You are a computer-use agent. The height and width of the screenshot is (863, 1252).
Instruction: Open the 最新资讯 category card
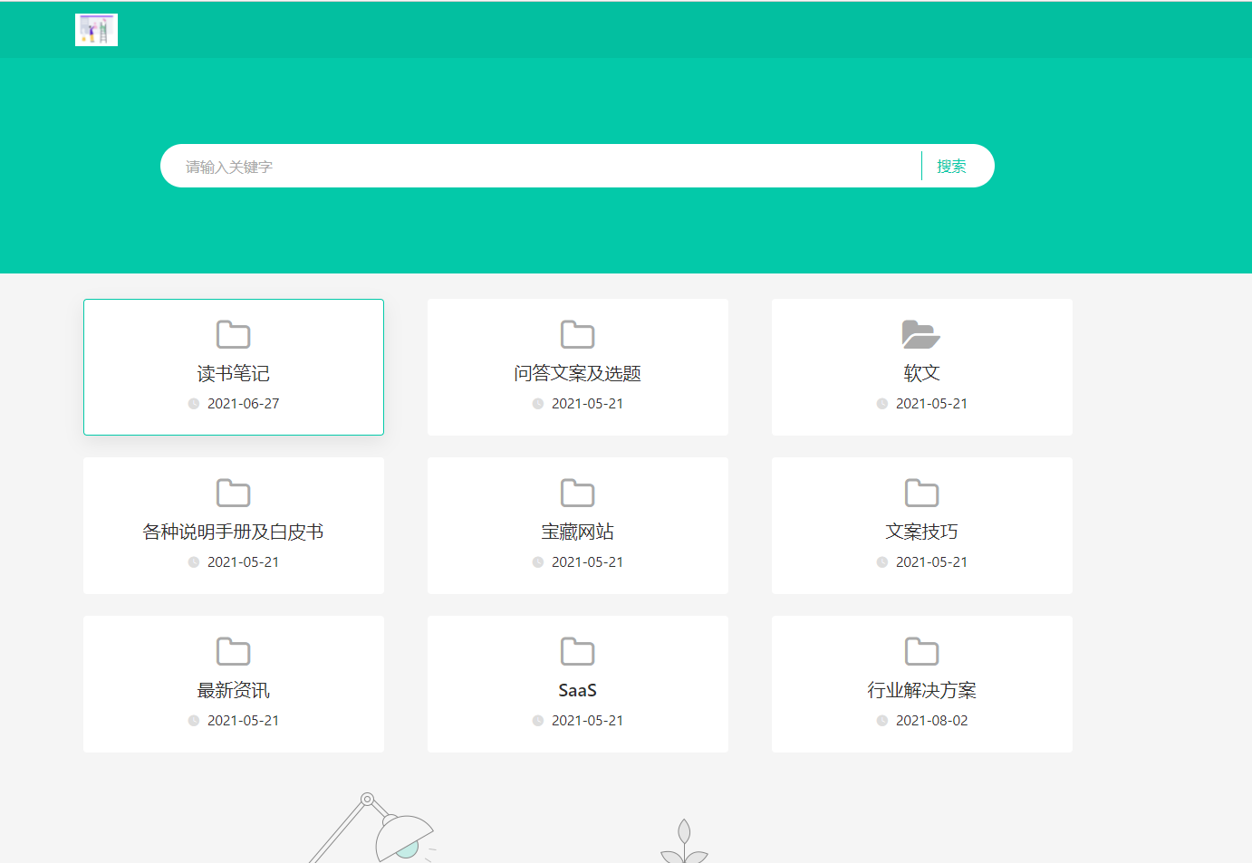233,684
